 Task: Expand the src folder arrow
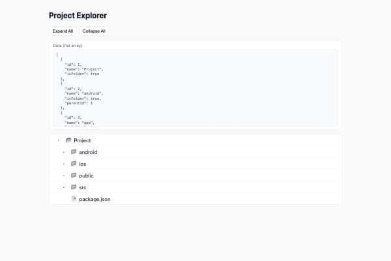coord(64,187)
